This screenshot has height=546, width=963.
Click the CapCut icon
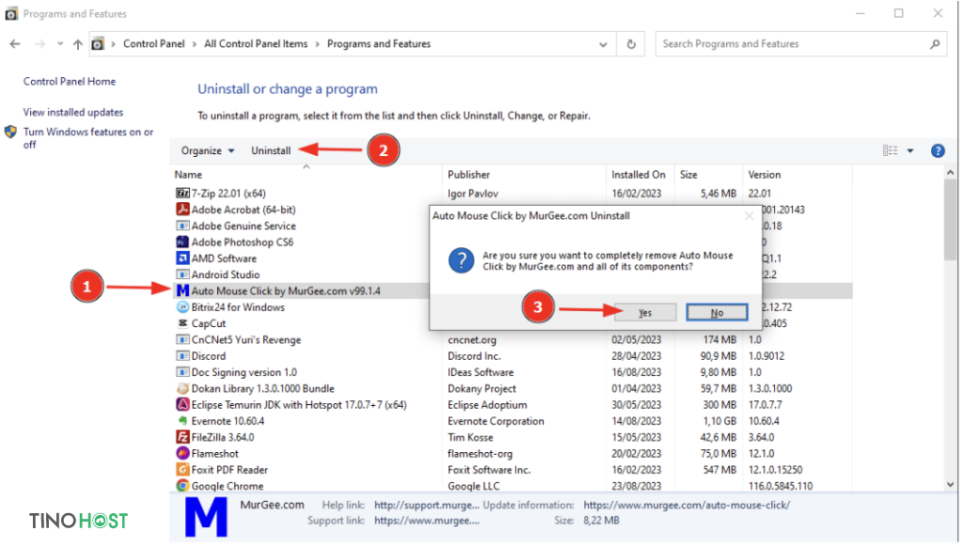click(182, 323)
